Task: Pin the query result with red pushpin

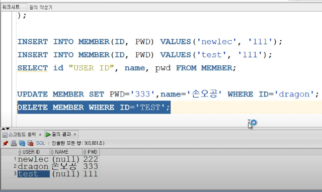Action: pyautogui.click(x=6, y=143)
